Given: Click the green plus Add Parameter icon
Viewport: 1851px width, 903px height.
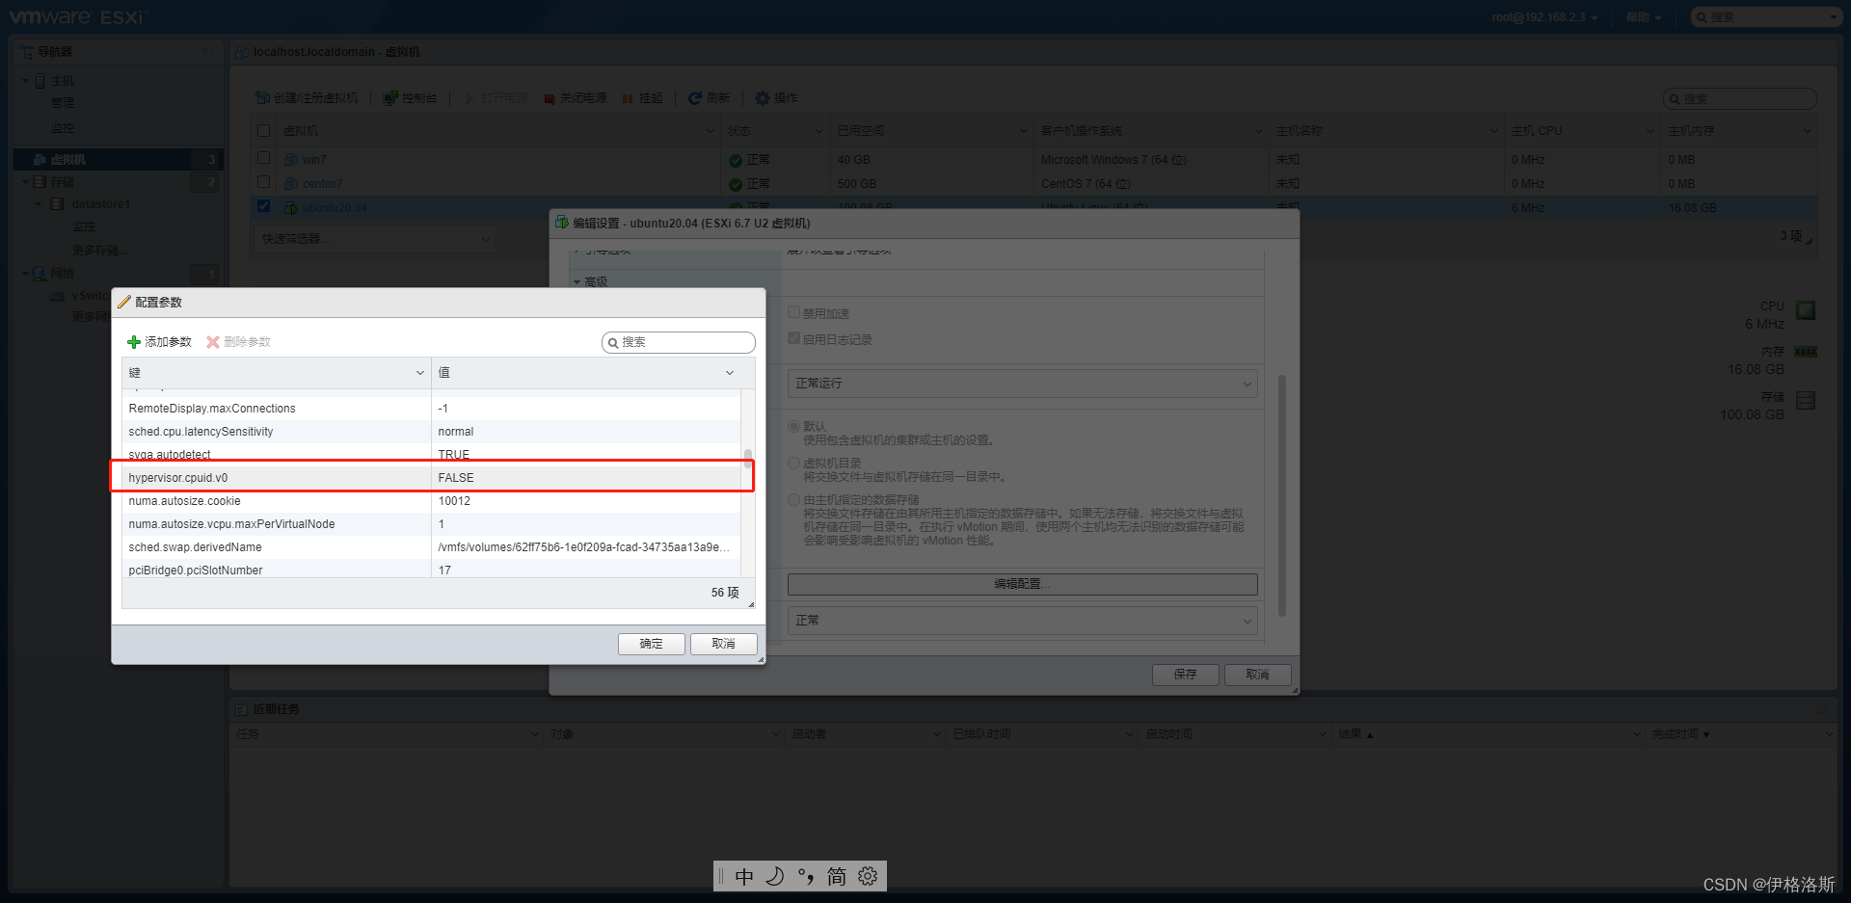Looking at the screenshot, I should tap(134, 342).
